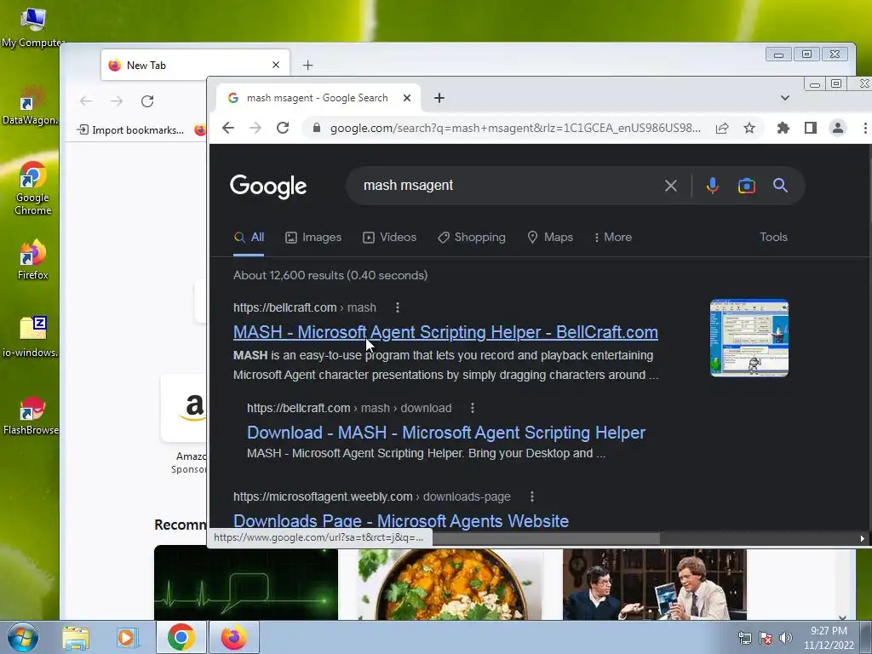Screen dimensions: 872x654
Task: Open the Google logo homepage link
Action: [x=268, y=186]
